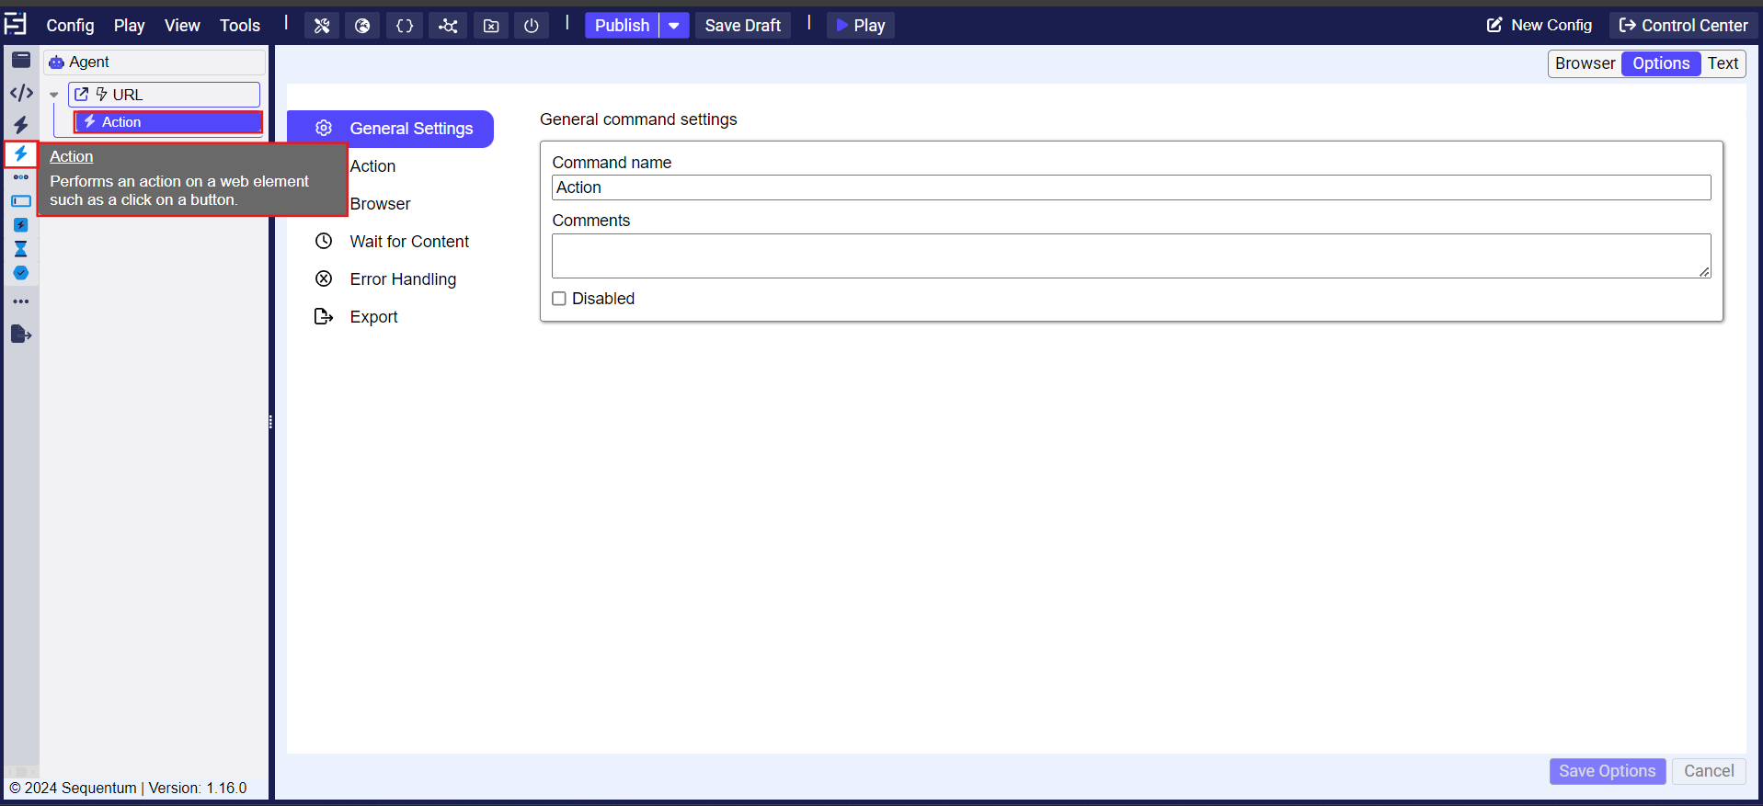Click the robot icon beside Agent
Image resolution: width=1763 pixels, height=806 pixels.
click(57, 62)
